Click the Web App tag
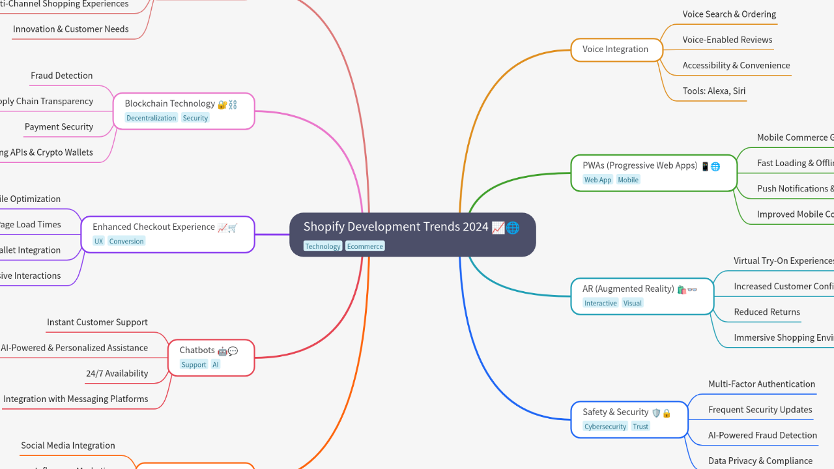The width and height of the screenshot is (834, 469). pos(597,180)
